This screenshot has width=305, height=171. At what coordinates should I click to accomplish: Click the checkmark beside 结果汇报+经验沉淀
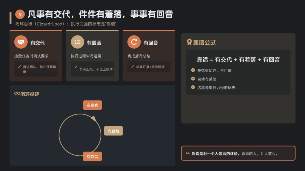tap(132, 67)
